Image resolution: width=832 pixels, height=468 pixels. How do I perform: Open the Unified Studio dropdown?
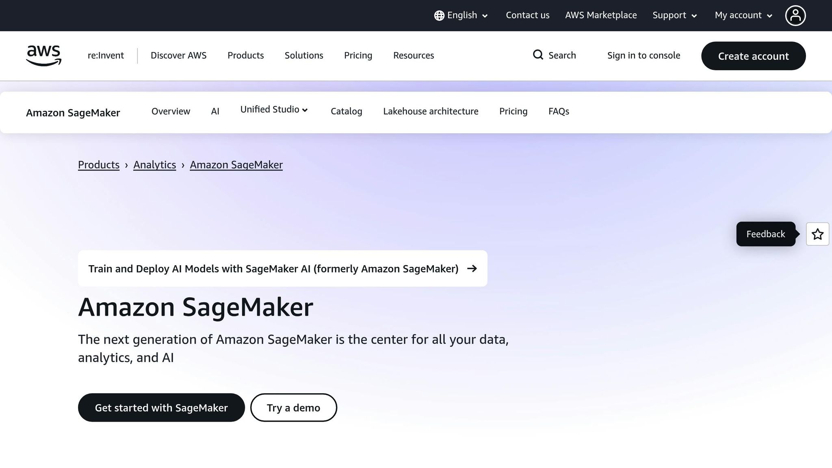(x=274, y=110)
